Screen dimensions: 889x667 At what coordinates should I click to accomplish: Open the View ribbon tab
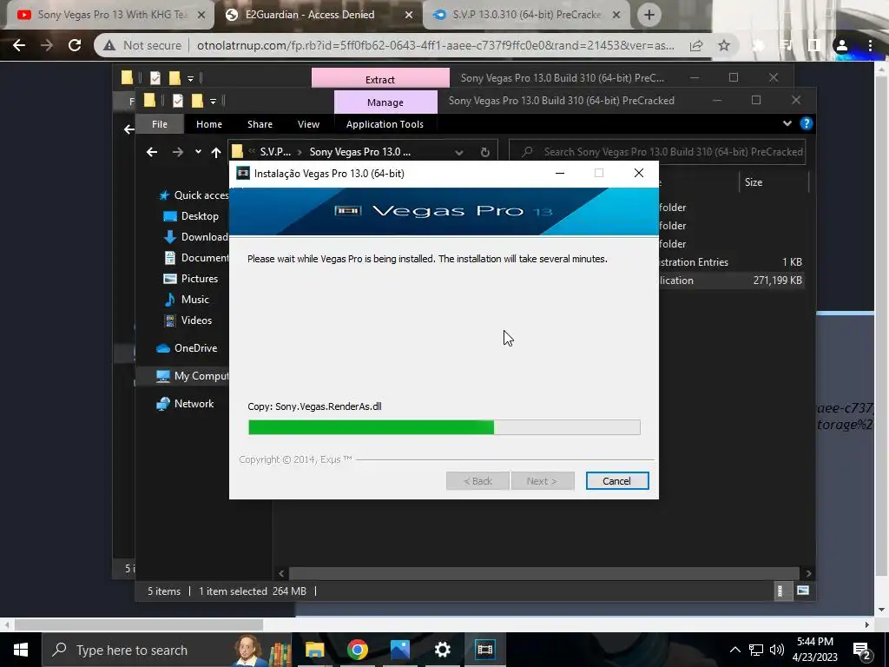[x=308, y=124]
